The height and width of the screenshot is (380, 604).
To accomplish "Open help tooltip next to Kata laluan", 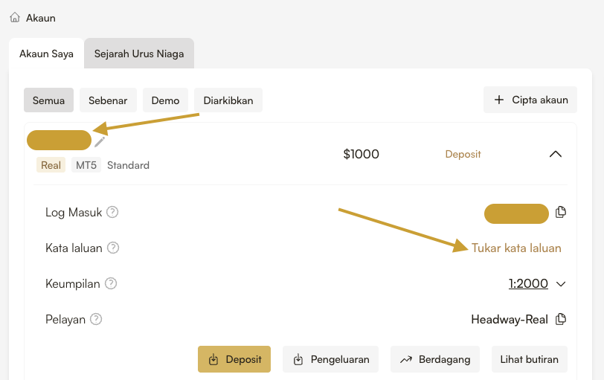I will tap(113, 248).
